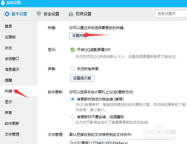Click the 你可以通过点击选择要更改的热键 description text
Image resolution: width=187 pixels, height=144 pixels.
(97, 28)
